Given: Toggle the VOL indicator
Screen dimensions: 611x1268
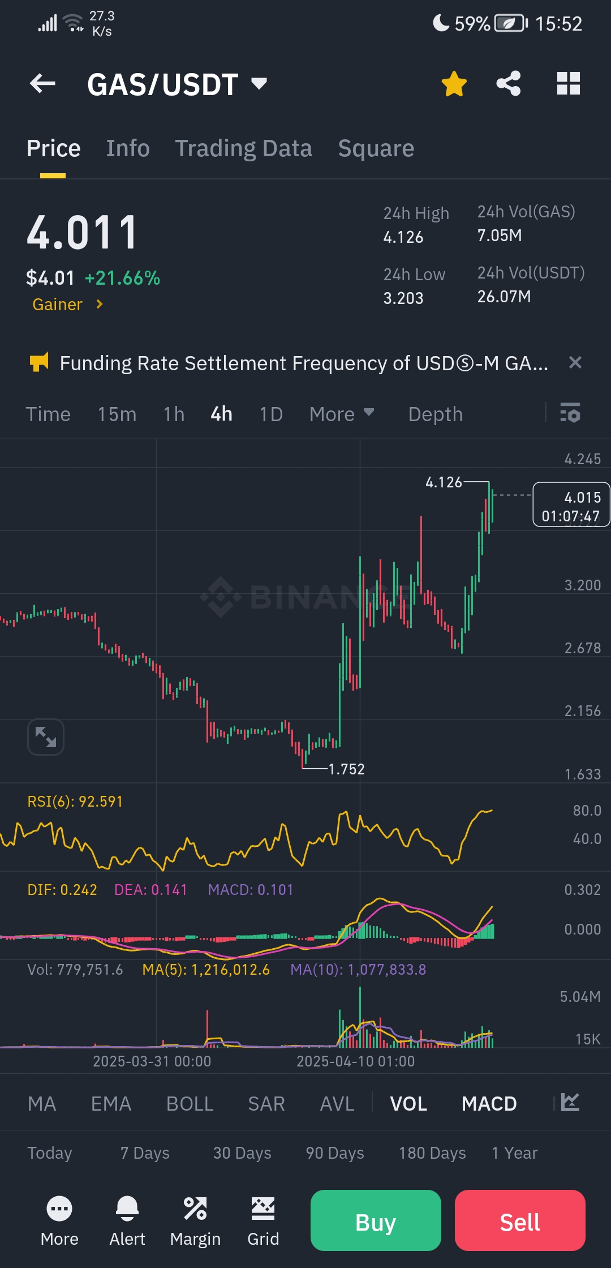Looking at the screenshot, I should 408,1104.
